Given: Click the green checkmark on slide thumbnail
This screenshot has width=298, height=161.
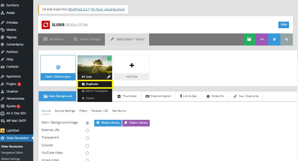Looking at the screenshot, I should 109,58.
